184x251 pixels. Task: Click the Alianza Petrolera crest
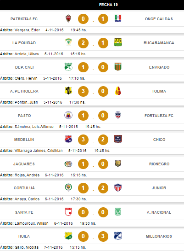coord(68,91)
